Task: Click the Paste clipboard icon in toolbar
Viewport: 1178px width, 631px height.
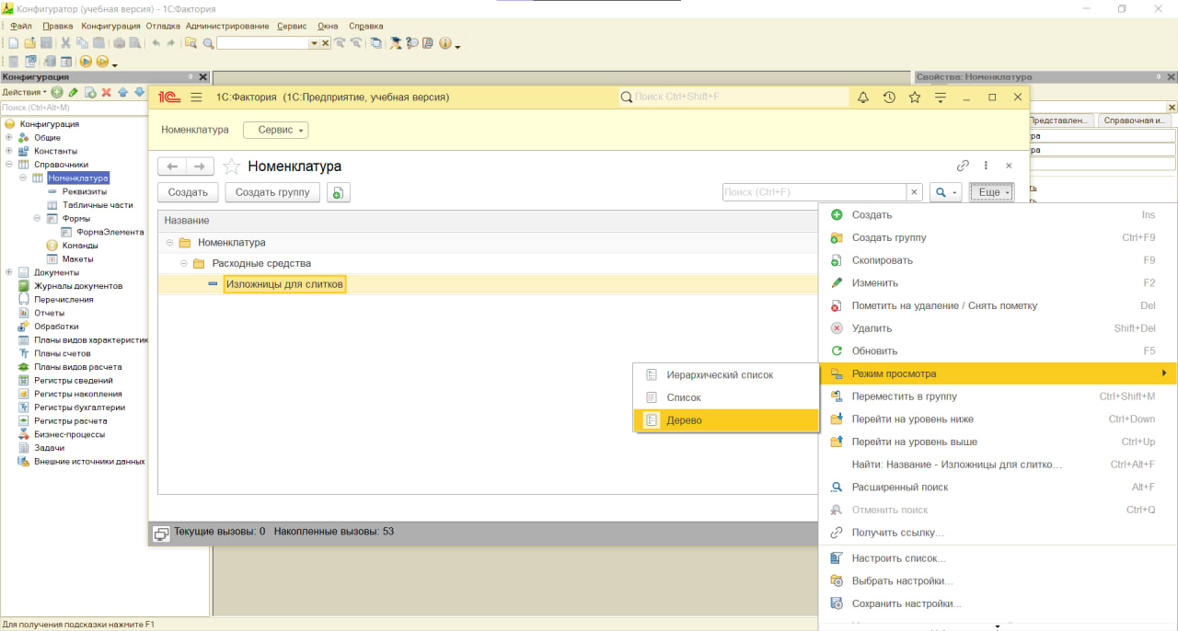Action: tap(98, 43)
